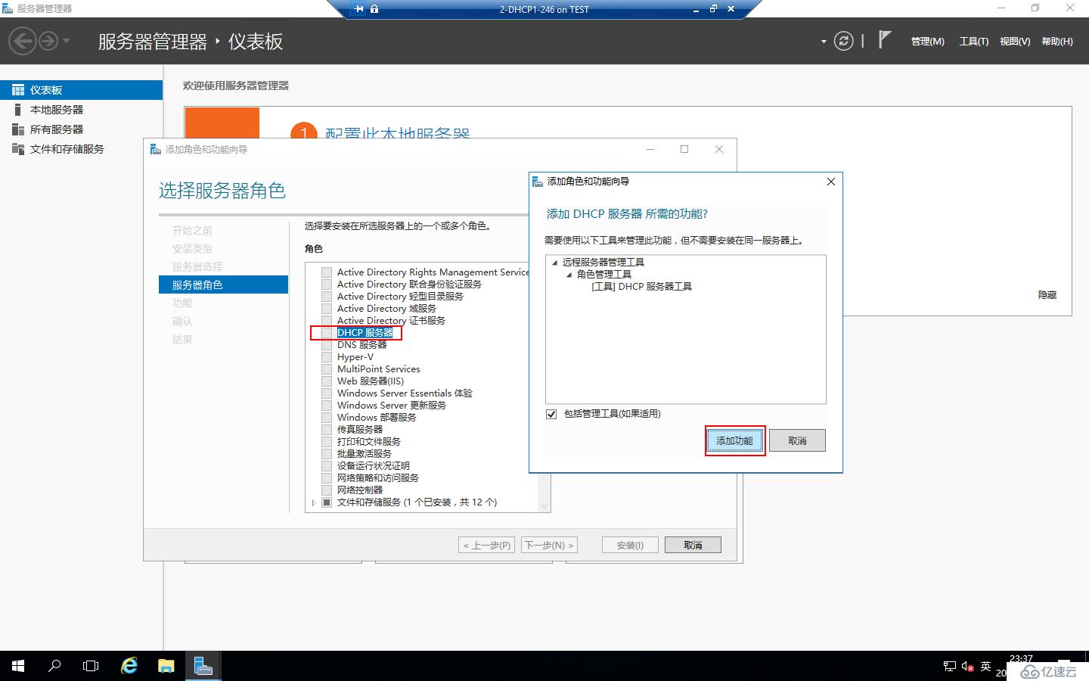The width and height of the screenshot is (1089, 681).
Task: Open the notifications flag icon
Action: click(x=884, y=40)
